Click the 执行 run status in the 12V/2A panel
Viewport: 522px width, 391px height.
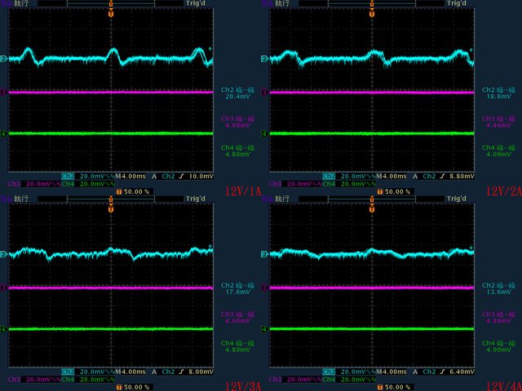[x=280, y=3]
